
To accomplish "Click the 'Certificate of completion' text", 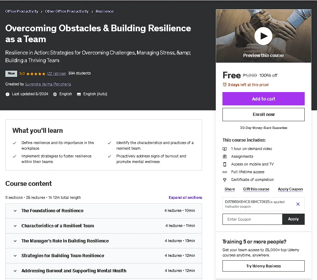I will click(252, 180).
